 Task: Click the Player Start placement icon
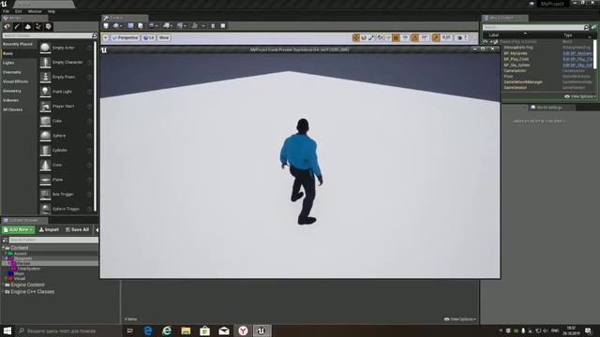coord(45,106)
